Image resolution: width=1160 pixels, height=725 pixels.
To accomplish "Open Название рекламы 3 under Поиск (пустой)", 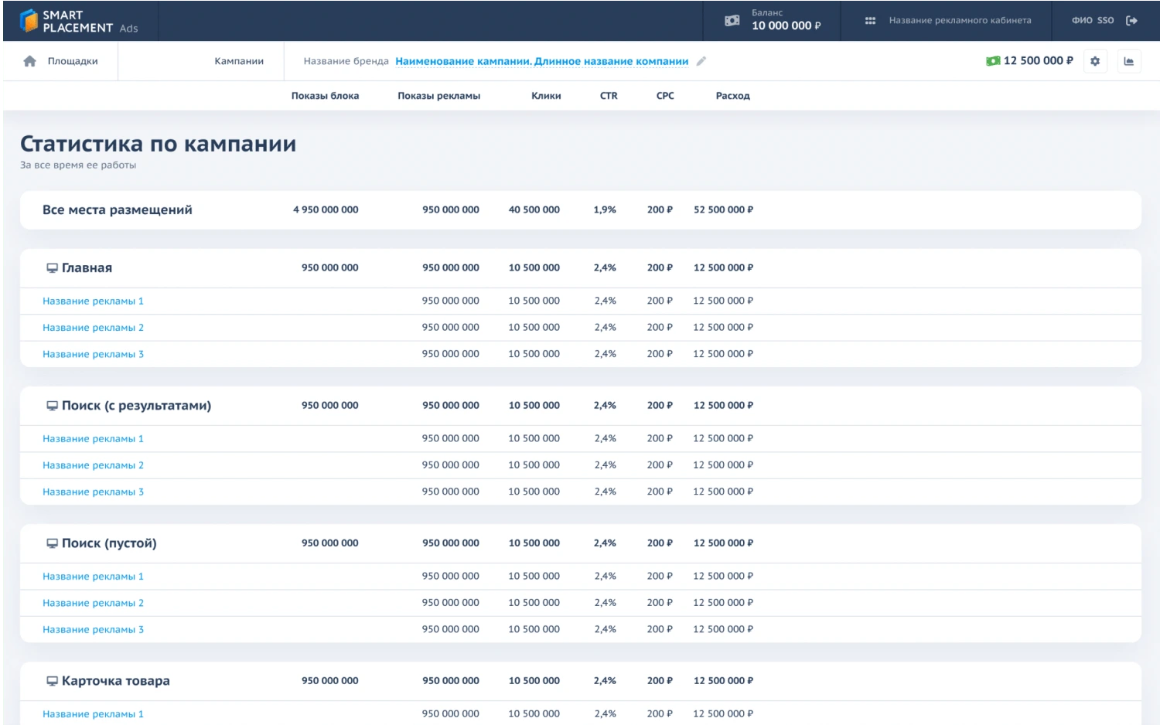I will click(x=93, y=630).
